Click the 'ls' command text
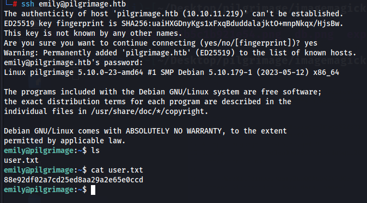The height and width of the screenshot is (203, 367). point(95,150)
